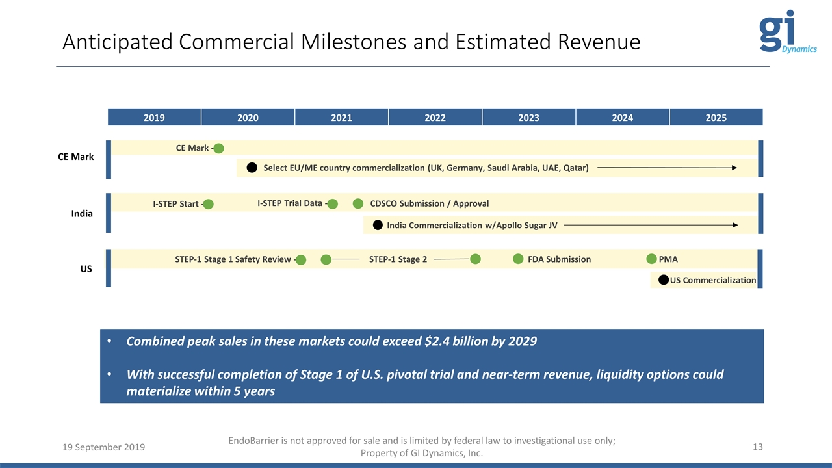The width and height of the screenshot is (832, 468).
Task: Select the 2021 year header
Action: (341, 118)
